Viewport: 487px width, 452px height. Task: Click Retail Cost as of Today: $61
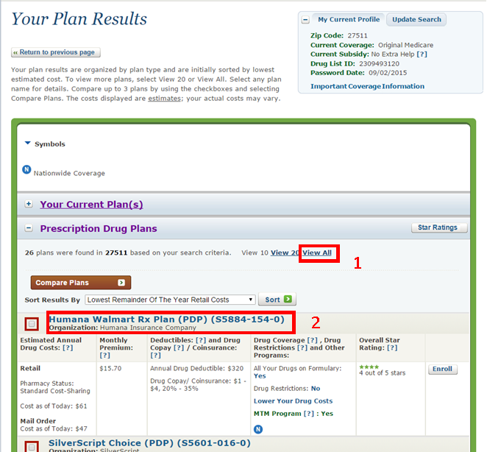[x=54, y=406]
